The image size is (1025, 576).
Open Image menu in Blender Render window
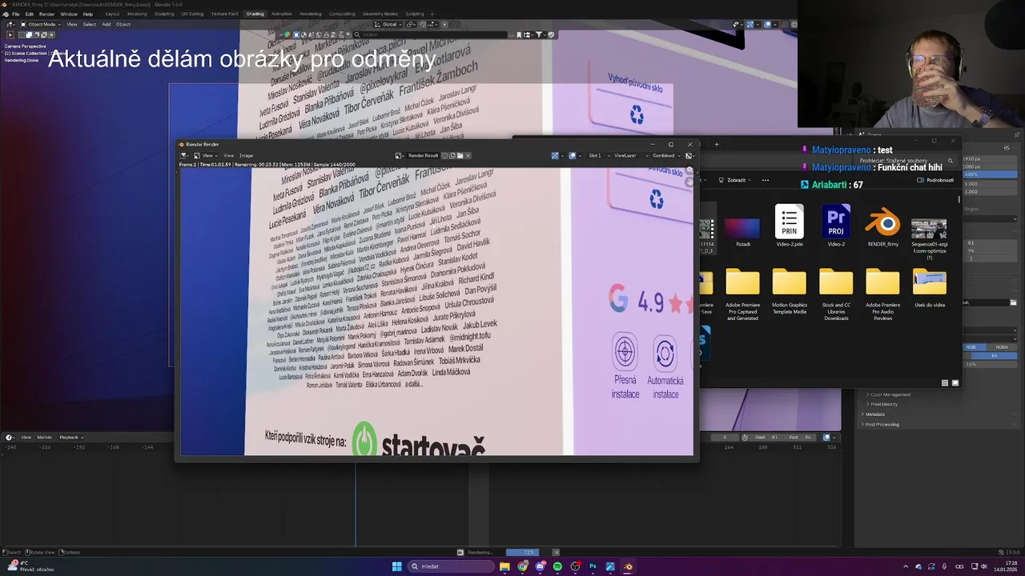(x=247, y=155)
